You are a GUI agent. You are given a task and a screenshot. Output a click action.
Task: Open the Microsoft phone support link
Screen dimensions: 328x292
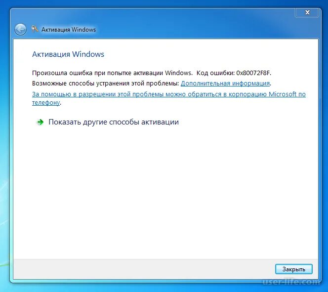(169, 98)
